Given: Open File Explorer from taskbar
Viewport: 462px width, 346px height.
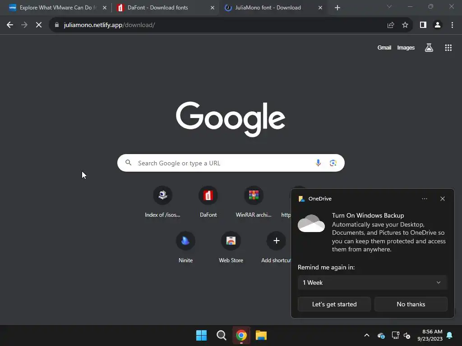Looking at the screenshot, I should click(261, 335).
